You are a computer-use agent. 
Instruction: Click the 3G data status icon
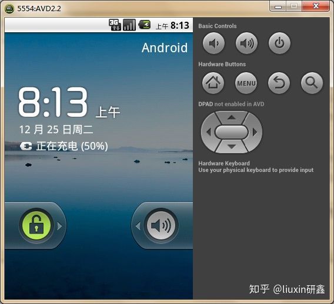point(115,25)
